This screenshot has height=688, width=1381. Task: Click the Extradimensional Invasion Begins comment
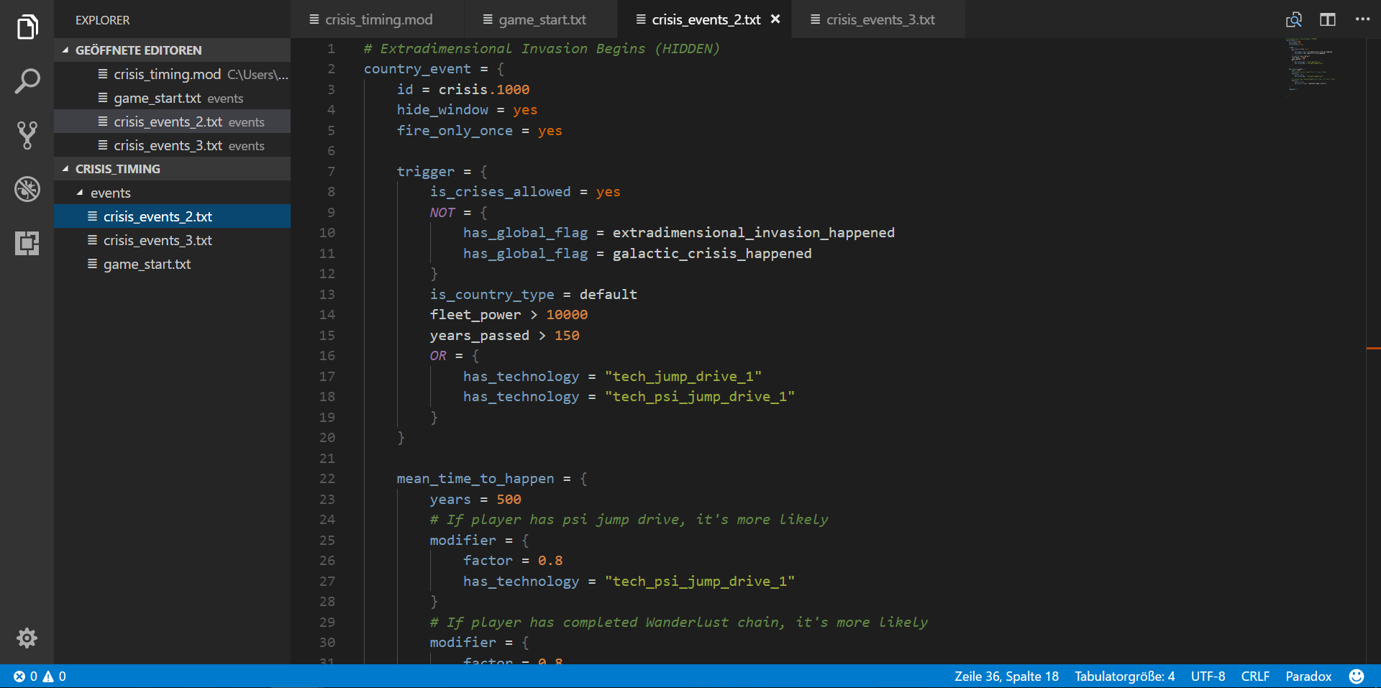[542, 48]
